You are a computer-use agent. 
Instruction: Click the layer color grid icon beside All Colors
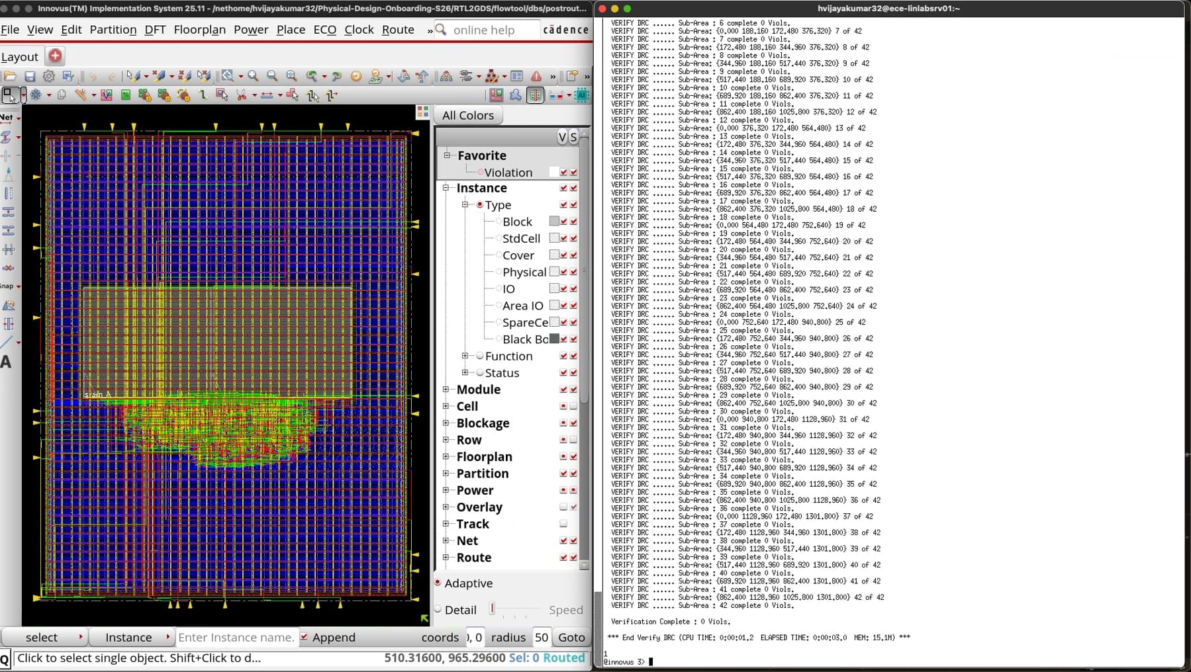[x=423, y=112]
